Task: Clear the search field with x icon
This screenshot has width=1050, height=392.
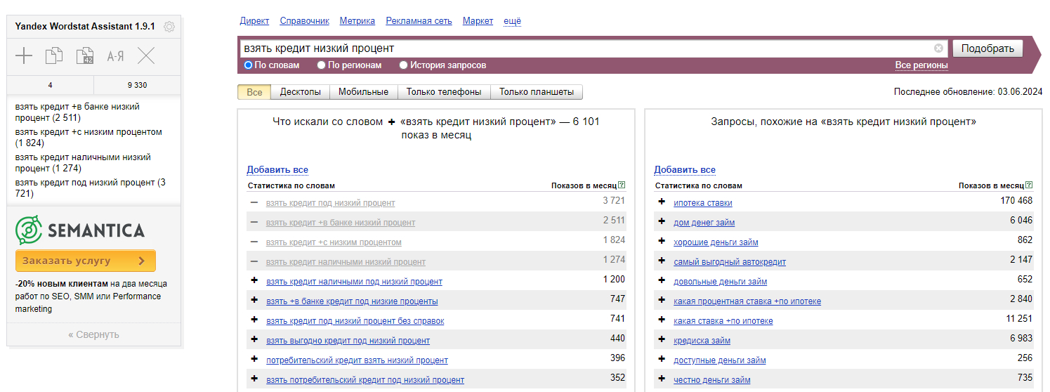Action: pyautogui.click(x=938, y=48)
